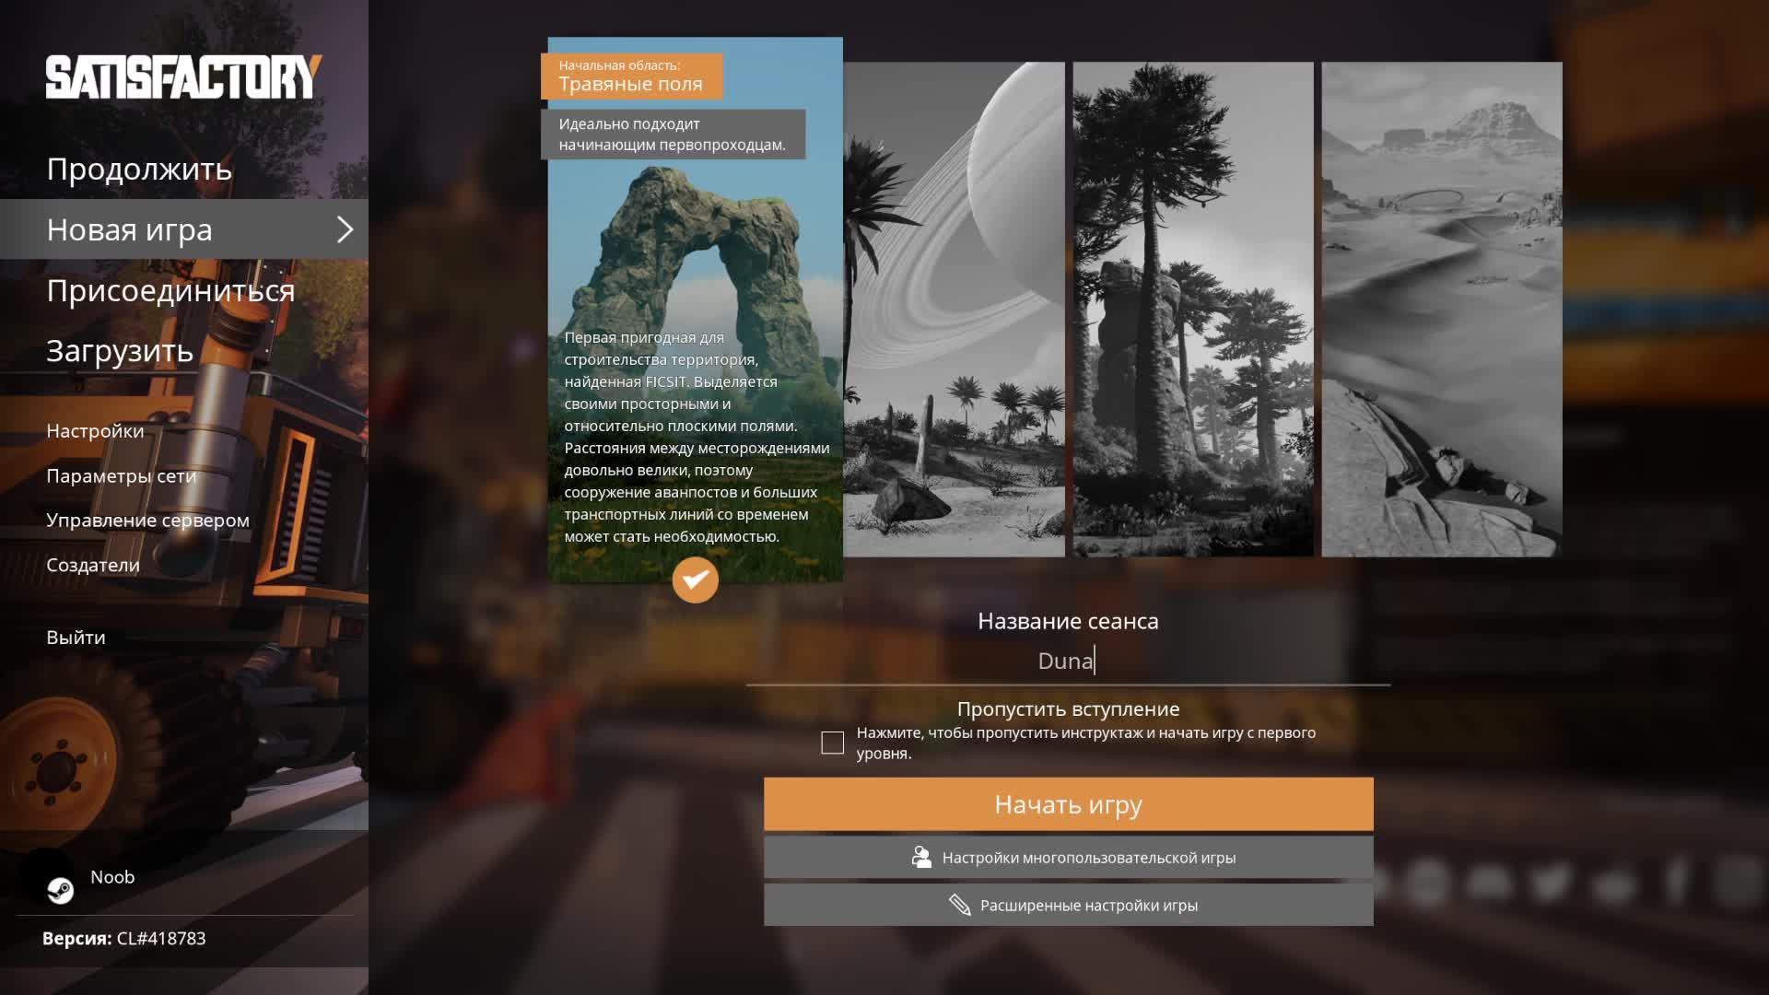Viewport: 1769px width, 995px height.
Task: Click Выйти to quit the game
Action: tap(76, 638)
